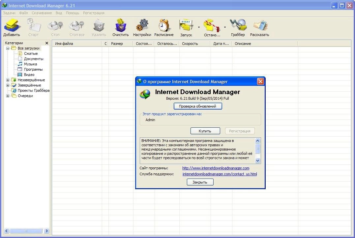Click the Проверка обновлений button

click(198, 106)
